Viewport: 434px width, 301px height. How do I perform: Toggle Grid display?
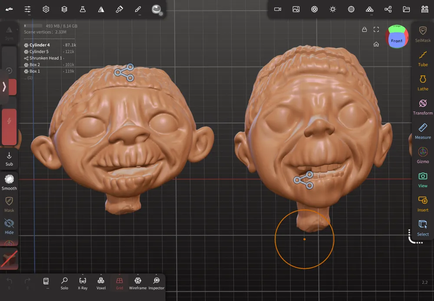(x=119, y=283)
